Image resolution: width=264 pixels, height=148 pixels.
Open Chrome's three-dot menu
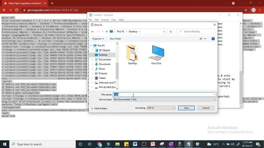[x=260, y=10]
